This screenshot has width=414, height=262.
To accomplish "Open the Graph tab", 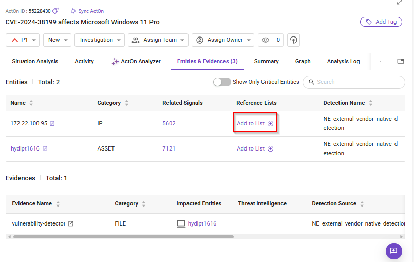I will click(x=303, y=61).
